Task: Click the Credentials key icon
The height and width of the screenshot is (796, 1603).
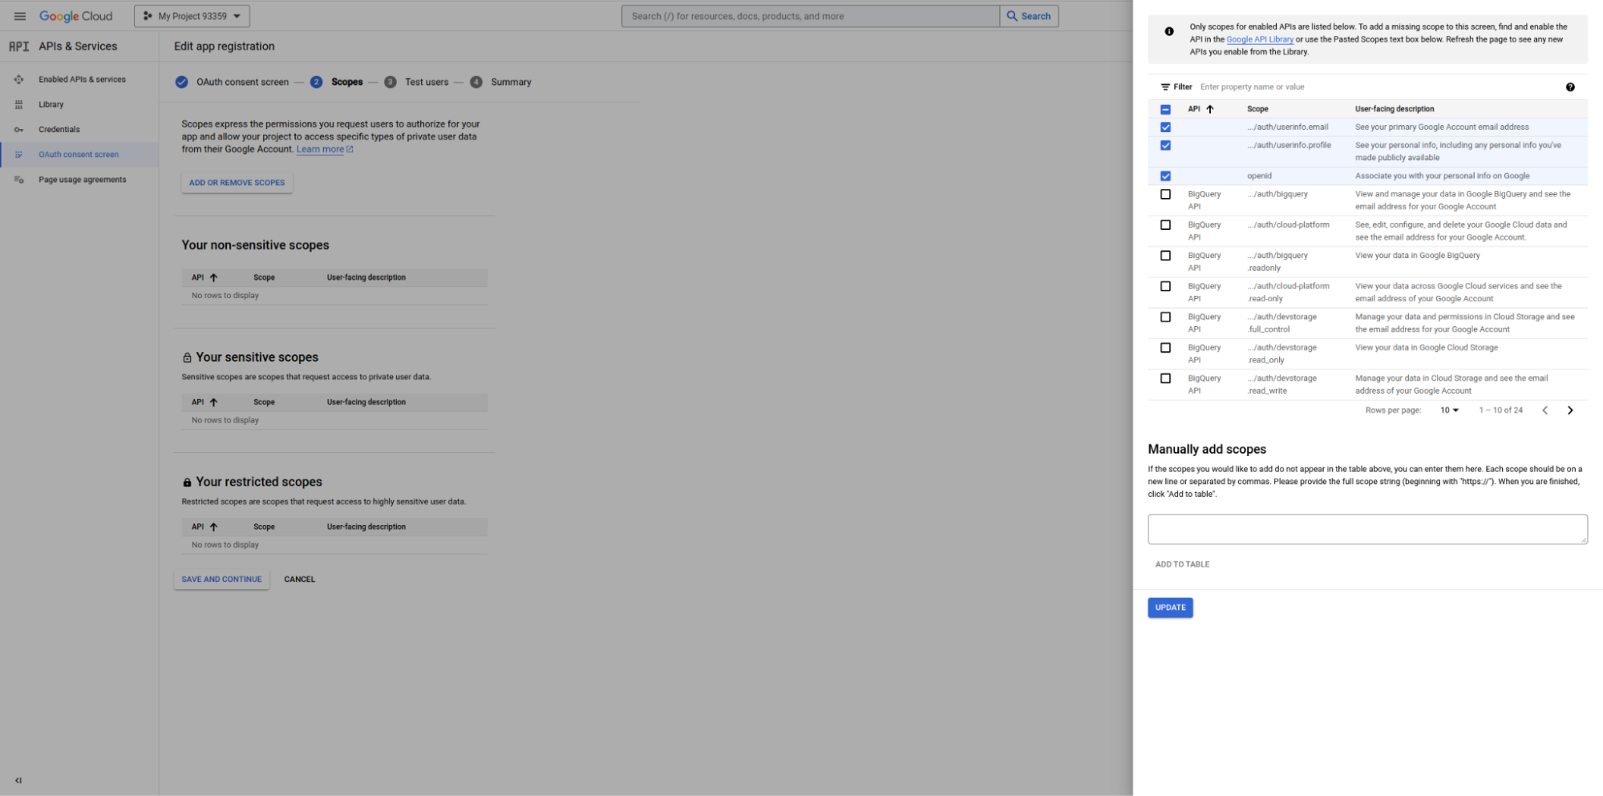Action: click(x=18, y=130)
